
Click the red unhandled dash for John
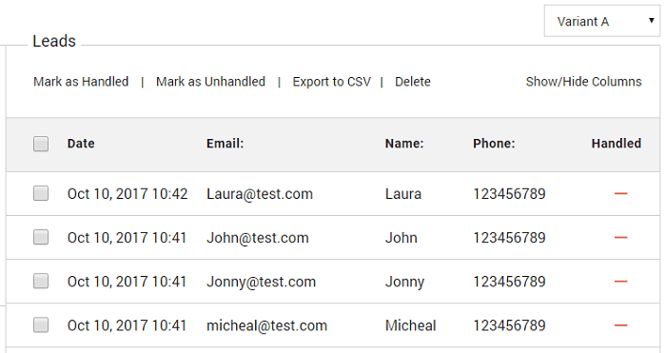pyautogui.click(x=620, y=238)
